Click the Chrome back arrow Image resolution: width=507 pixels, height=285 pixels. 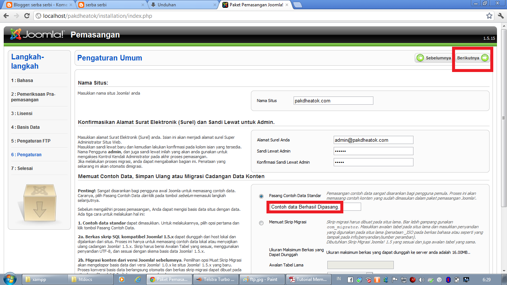point(6,16)
